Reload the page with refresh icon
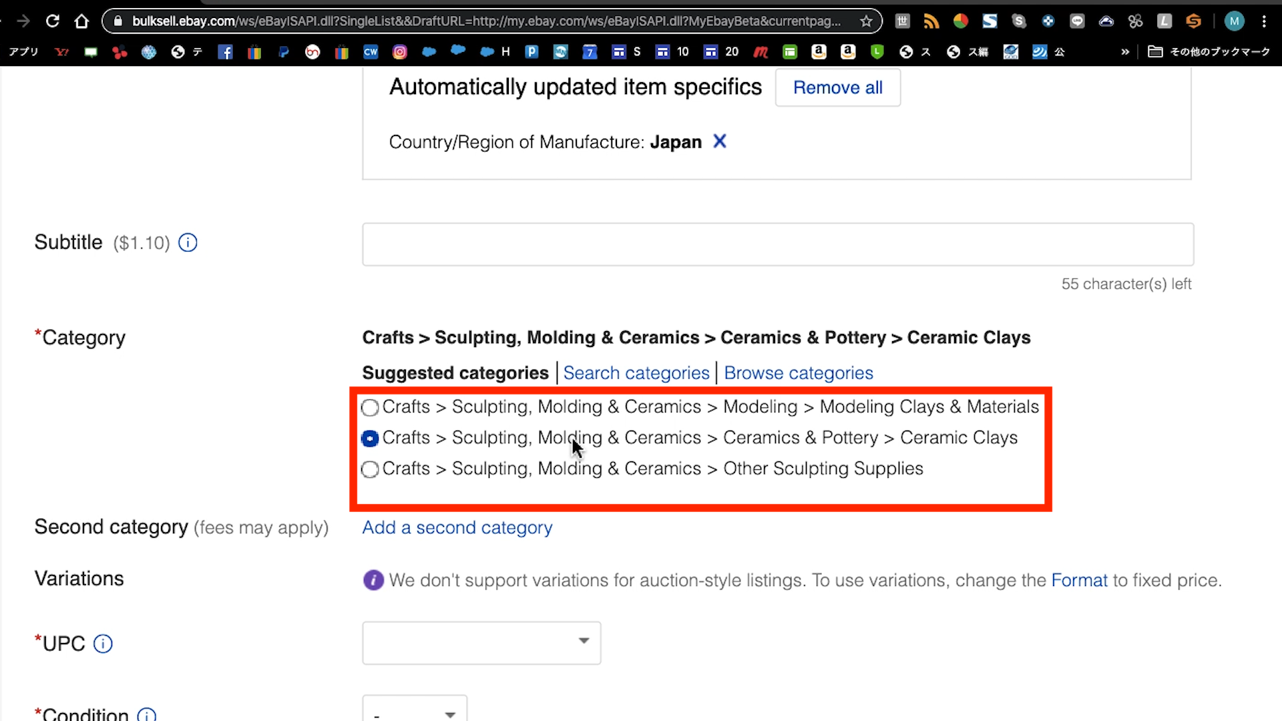Screen dimensions: 1282x721 (53, 21)
